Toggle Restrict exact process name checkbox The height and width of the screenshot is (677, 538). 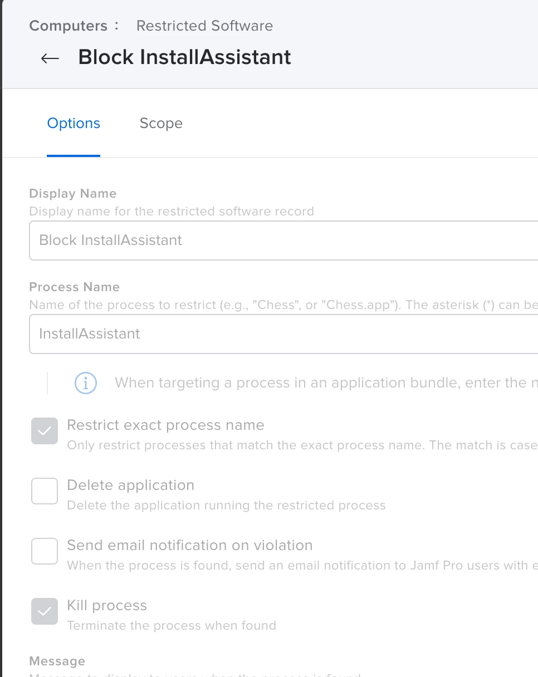pos(45,431)
